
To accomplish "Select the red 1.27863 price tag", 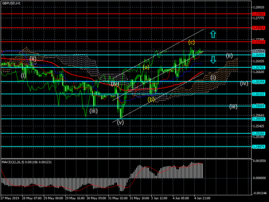I will tap(259, 14).
